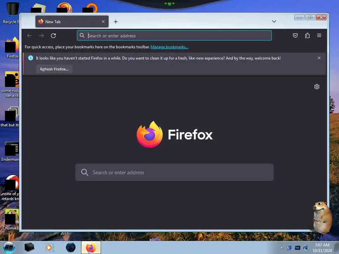Reload the current page
Screen dimensions: 339x254
pos(53,36)
